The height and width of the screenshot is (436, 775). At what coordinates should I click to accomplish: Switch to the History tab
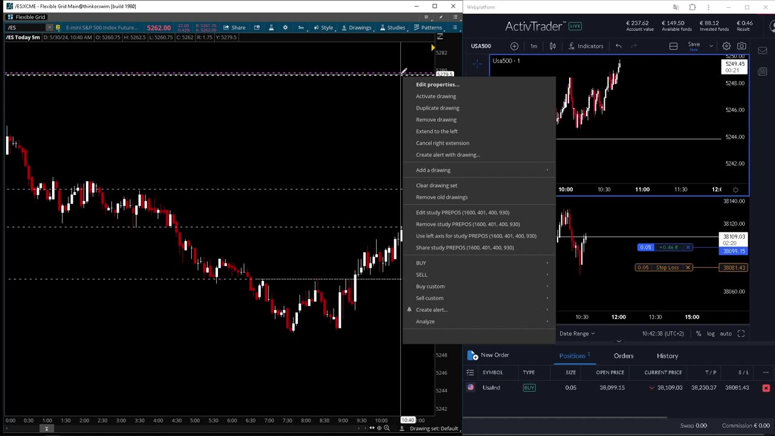(667, 356)
